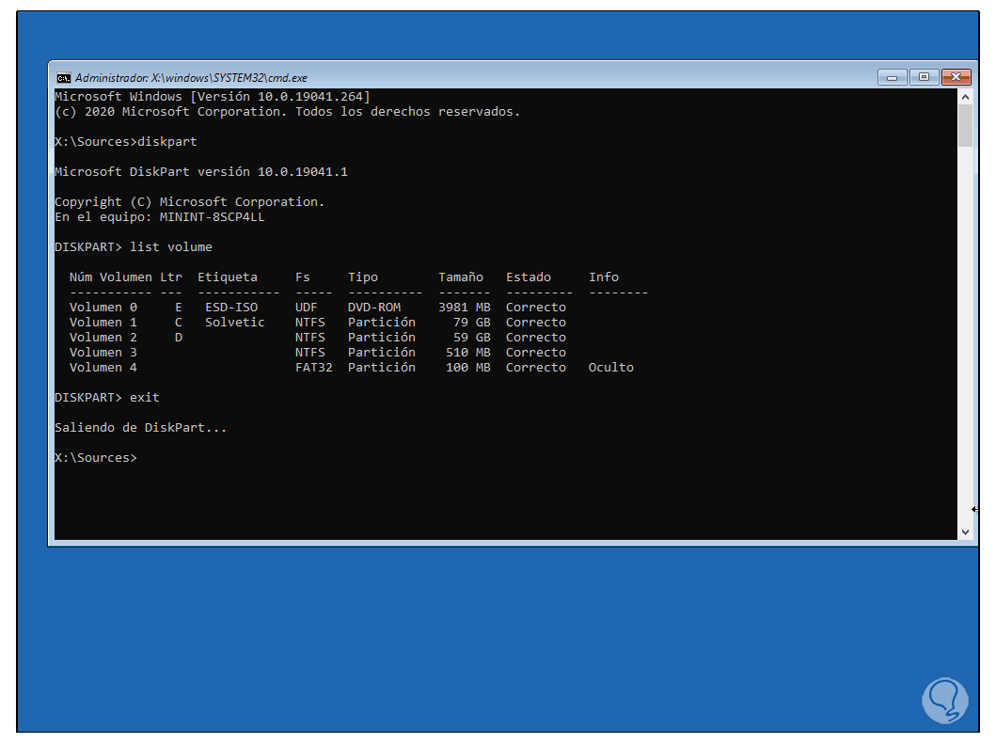
Task: Click the Oculto info entry
Action: click(x=611, y=368)
